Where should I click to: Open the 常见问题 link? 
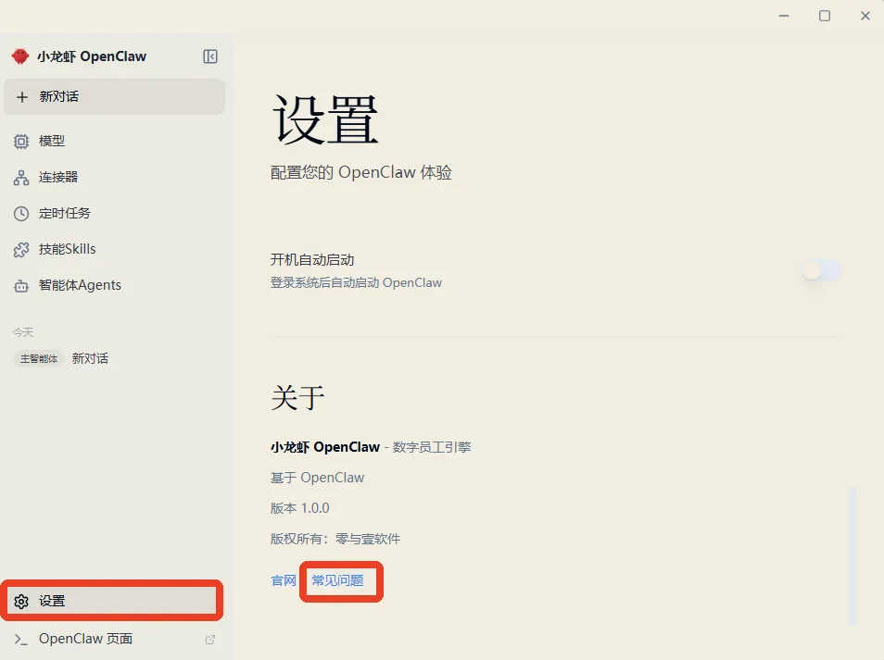337,580
